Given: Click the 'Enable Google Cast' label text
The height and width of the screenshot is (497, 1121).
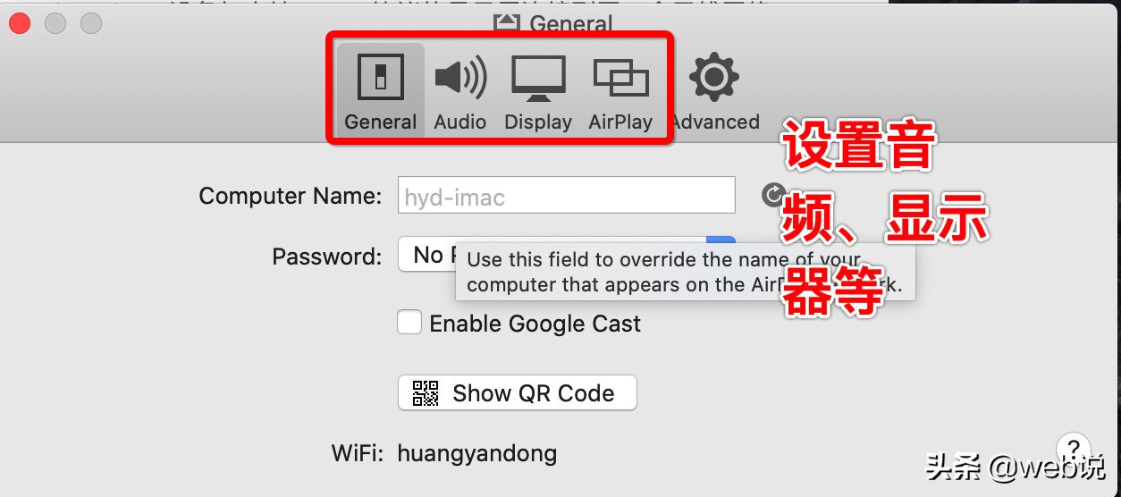Looking at the screenshot, I should 535,323.
